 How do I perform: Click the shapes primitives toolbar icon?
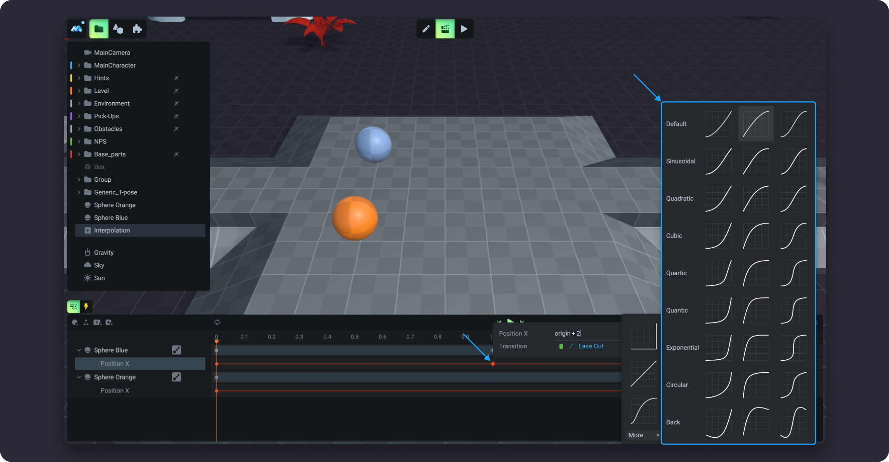[118, 29]
